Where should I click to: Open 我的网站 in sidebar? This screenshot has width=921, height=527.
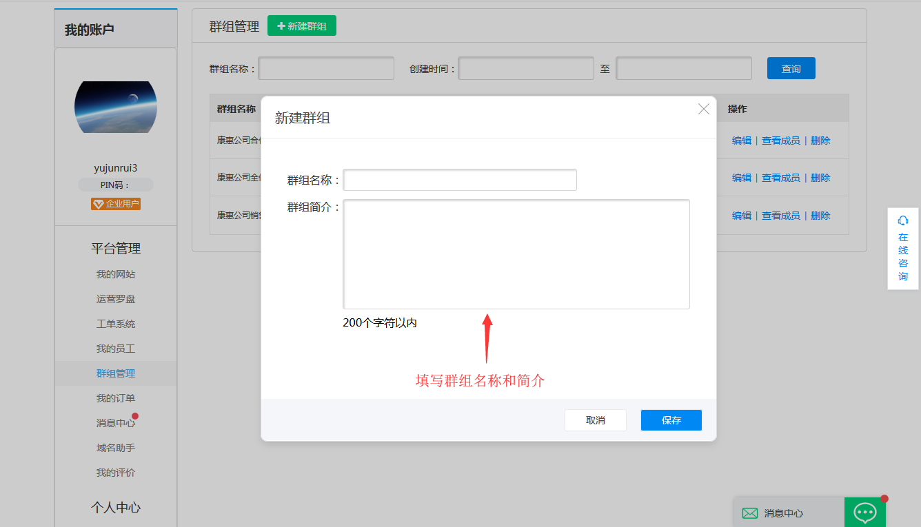point(116,274)
